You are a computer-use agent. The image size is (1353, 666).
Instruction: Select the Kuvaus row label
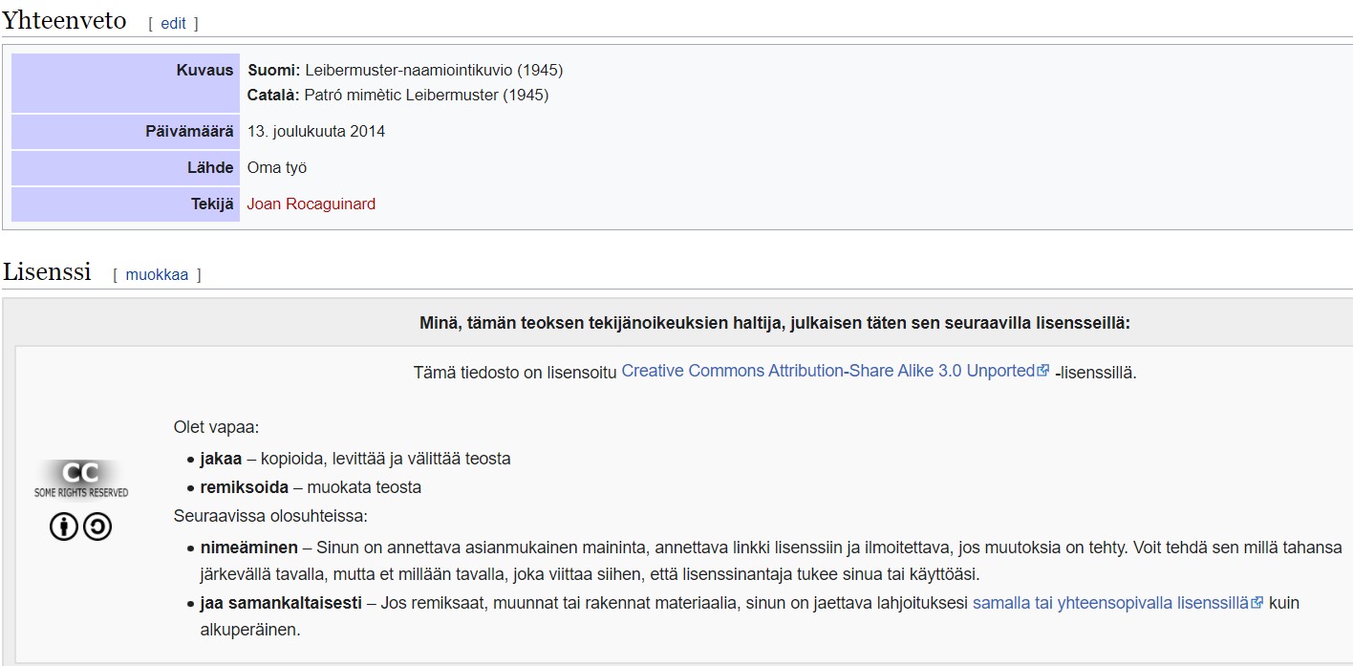(204, 70)
